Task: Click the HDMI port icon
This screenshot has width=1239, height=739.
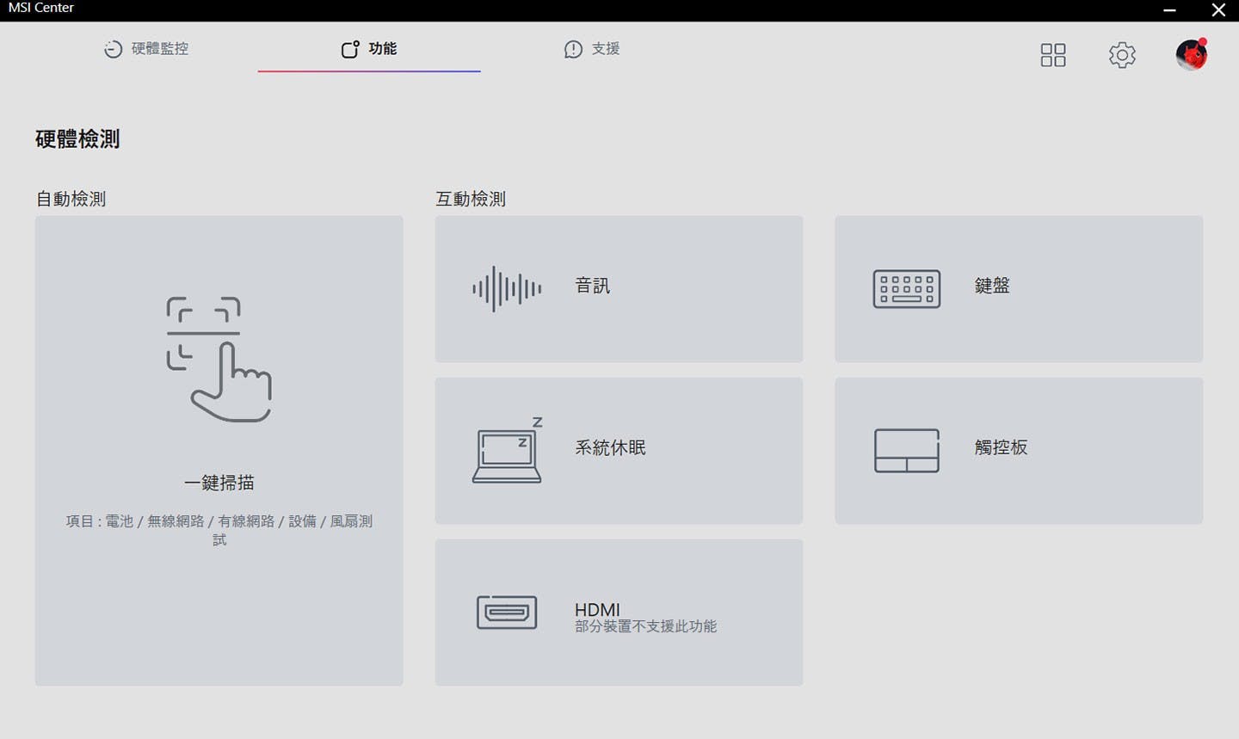Action: point(507,613)
